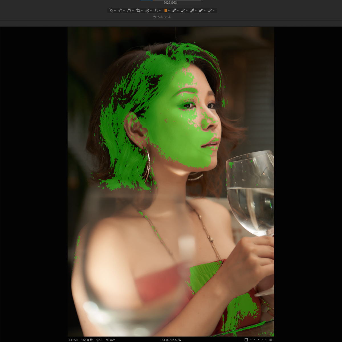
Task: Expand the cursor tool dropdown arrow
Action: 115,11
